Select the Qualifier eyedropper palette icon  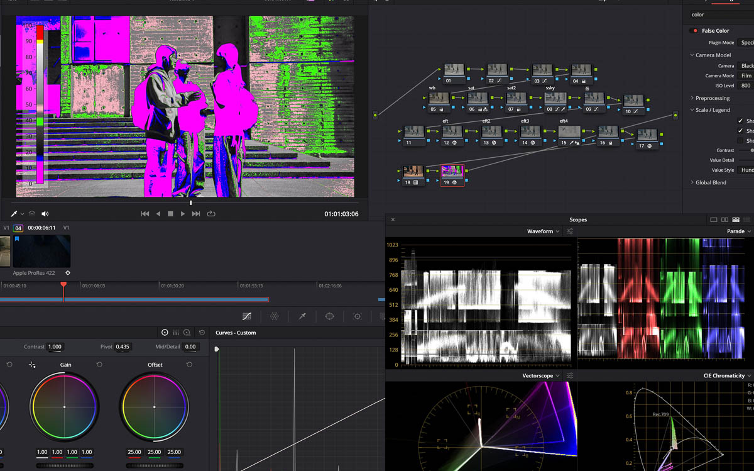coord(302,316)
